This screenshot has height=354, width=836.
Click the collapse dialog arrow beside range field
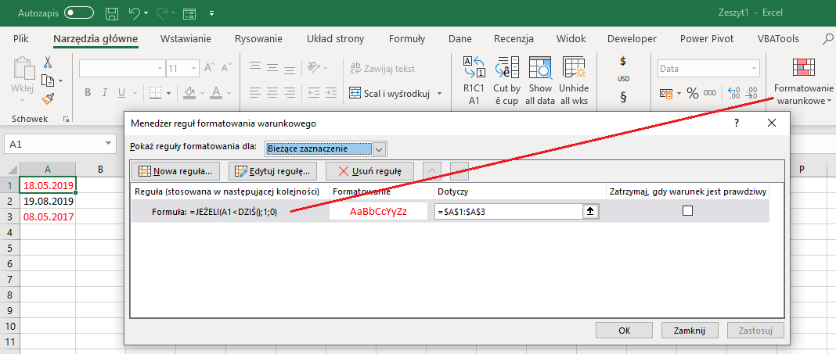point(591,211)
